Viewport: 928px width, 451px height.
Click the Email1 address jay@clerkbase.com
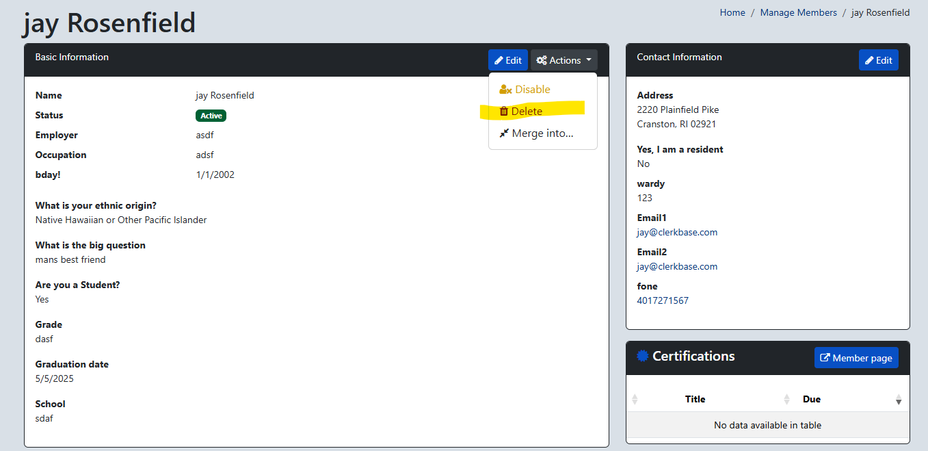pos(677,232)
